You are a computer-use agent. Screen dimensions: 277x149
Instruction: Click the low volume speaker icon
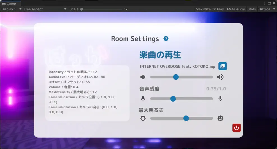click(143, 77)
